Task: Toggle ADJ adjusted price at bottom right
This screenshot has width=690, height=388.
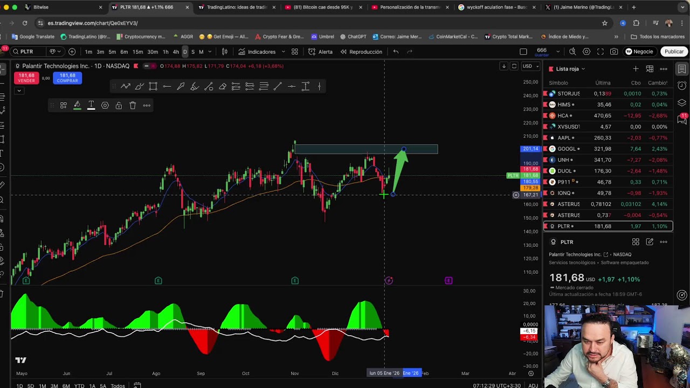Action: click(x=533, y=385)
